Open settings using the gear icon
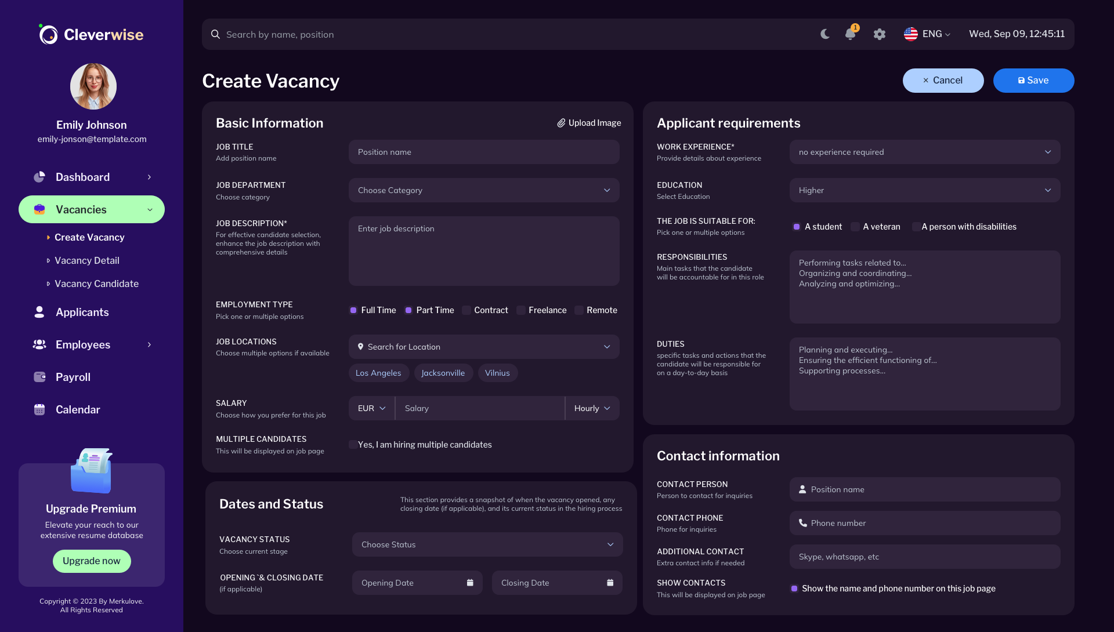 click(879, 34)
